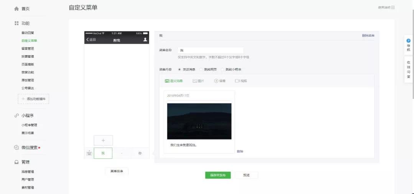Screen dimensions: 414x194
Task: Click the 小程序 link icon in sidebar
Action: (x=16, y=116)
